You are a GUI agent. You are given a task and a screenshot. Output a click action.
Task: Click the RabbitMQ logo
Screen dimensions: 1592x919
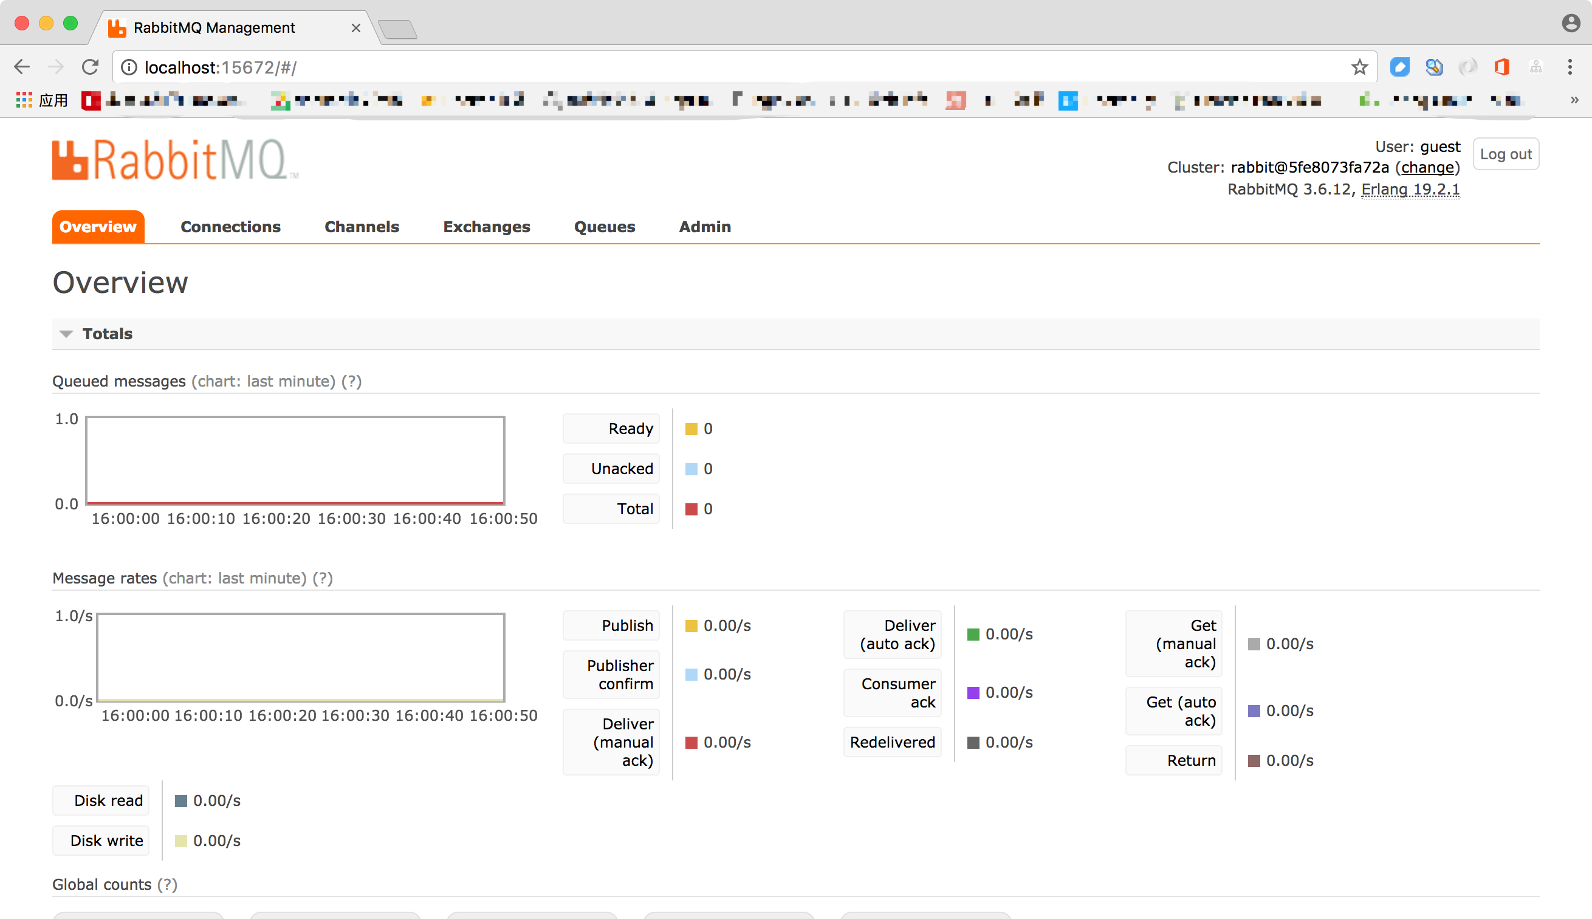click(175, 160)
